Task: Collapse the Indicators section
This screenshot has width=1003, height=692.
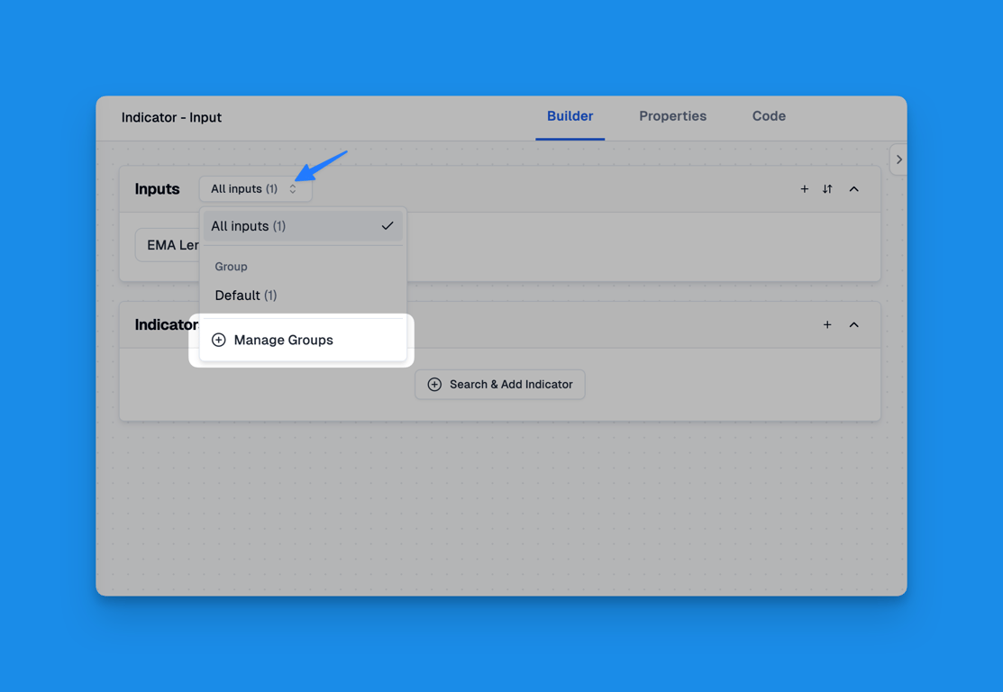Action: tap(853, 324)
